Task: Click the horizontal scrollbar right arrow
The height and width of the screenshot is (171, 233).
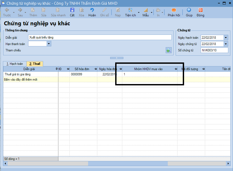Action: coord(228,164)
